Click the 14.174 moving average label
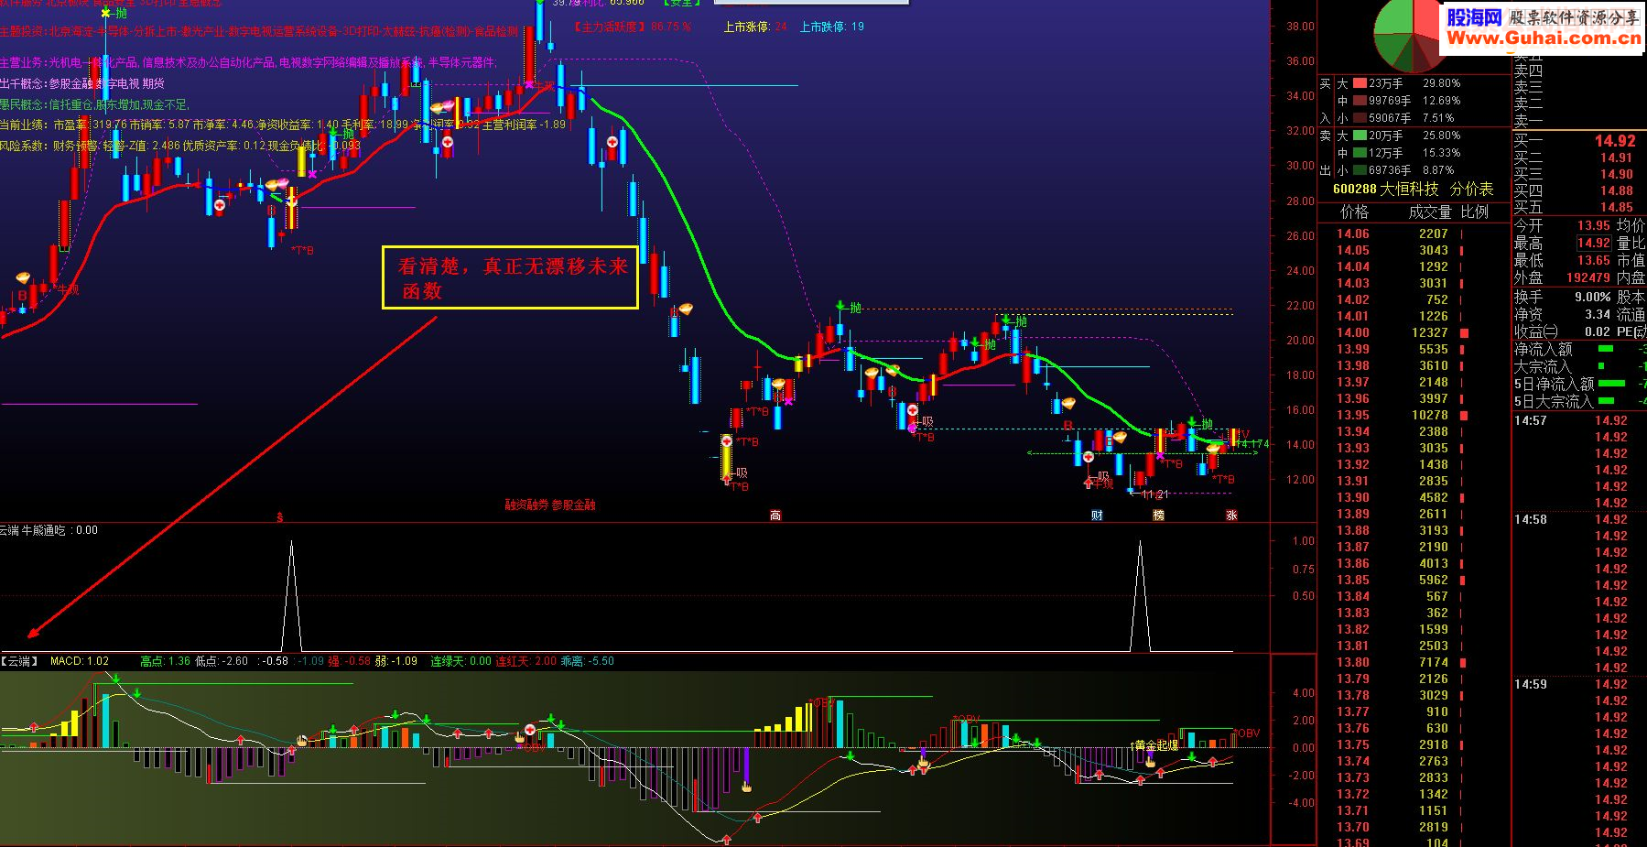Screen dimensions: 1647x847 click(x=1253, y=444)
